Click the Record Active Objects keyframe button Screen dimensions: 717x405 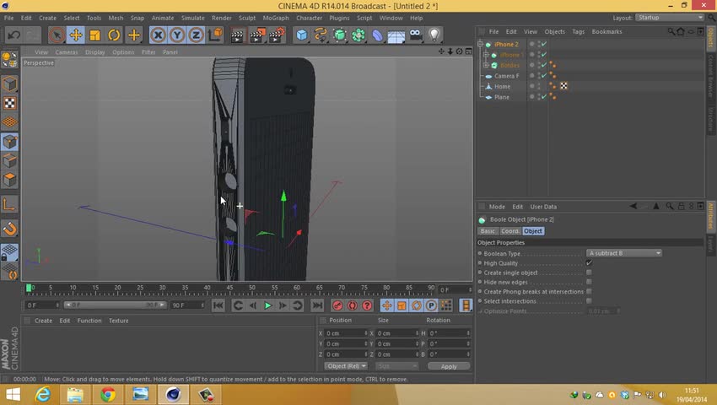337,305
